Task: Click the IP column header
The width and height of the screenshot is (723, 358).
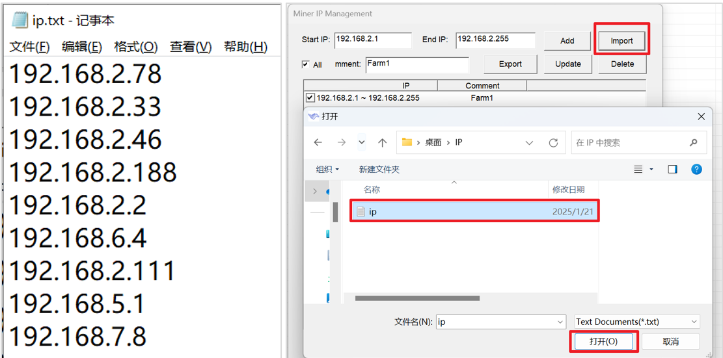Action: [x=370, y=86]
